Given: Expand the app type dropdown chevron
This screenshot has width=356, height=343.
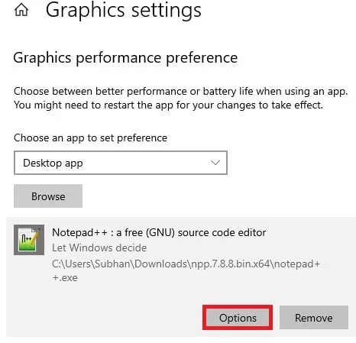Looking at the screenshot, I should point(215,163).
